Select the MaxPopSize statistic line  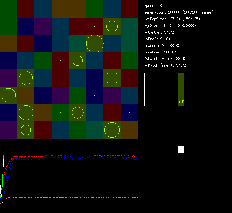[172, 19]
